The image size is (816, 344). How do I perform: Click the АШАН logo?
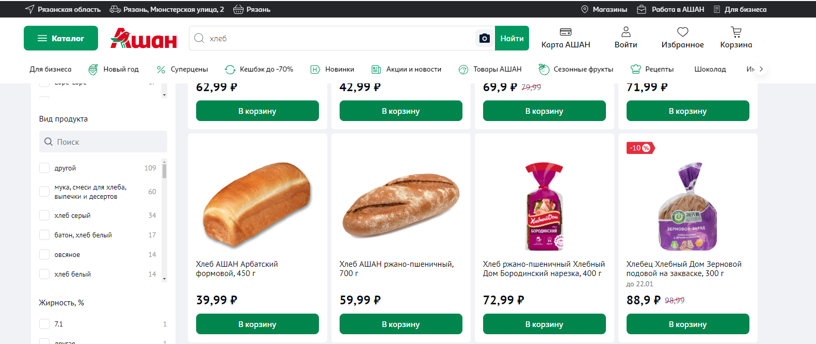(143, 39)
